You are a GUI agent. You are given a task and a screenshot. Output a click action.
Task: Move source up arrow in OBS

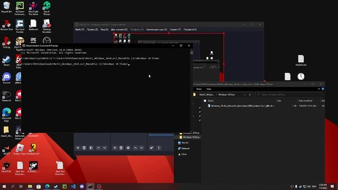coord(135,148)
